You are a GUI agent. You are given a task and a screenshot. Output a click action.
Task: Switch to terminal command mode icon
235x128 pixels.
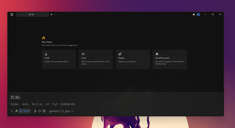(x=13, y=111)
